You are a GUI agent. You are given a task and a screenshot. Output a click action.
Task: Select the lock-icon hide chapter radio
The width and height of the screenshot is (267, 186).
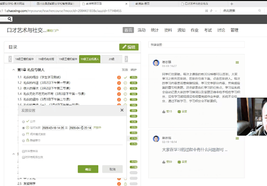click(x=24, y=141)
